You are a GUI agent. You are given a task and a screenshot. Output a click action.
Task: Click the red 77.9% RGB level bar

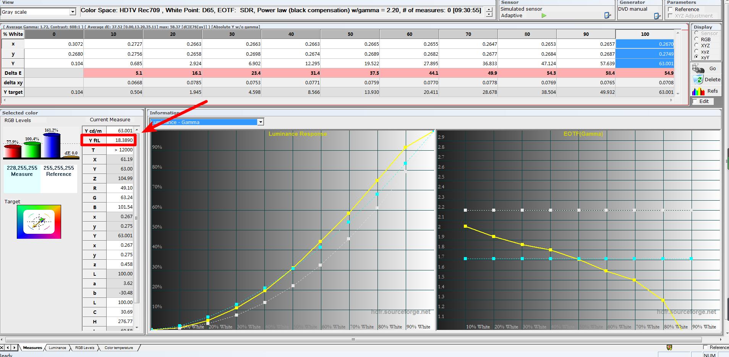tap(13, 151)
